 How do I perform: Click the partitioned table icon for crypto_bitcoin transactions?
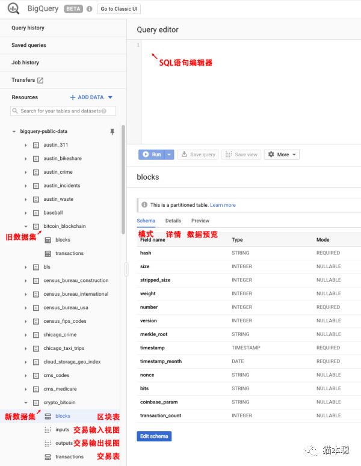pyautogui.click(x=48, y=457)
